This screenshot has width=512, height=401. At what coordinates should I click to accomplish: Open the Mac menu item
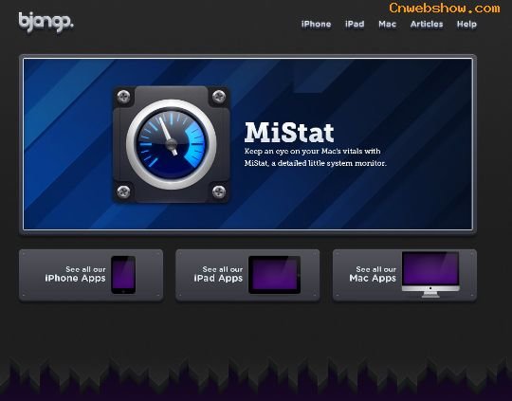click(x=387, y=24)
